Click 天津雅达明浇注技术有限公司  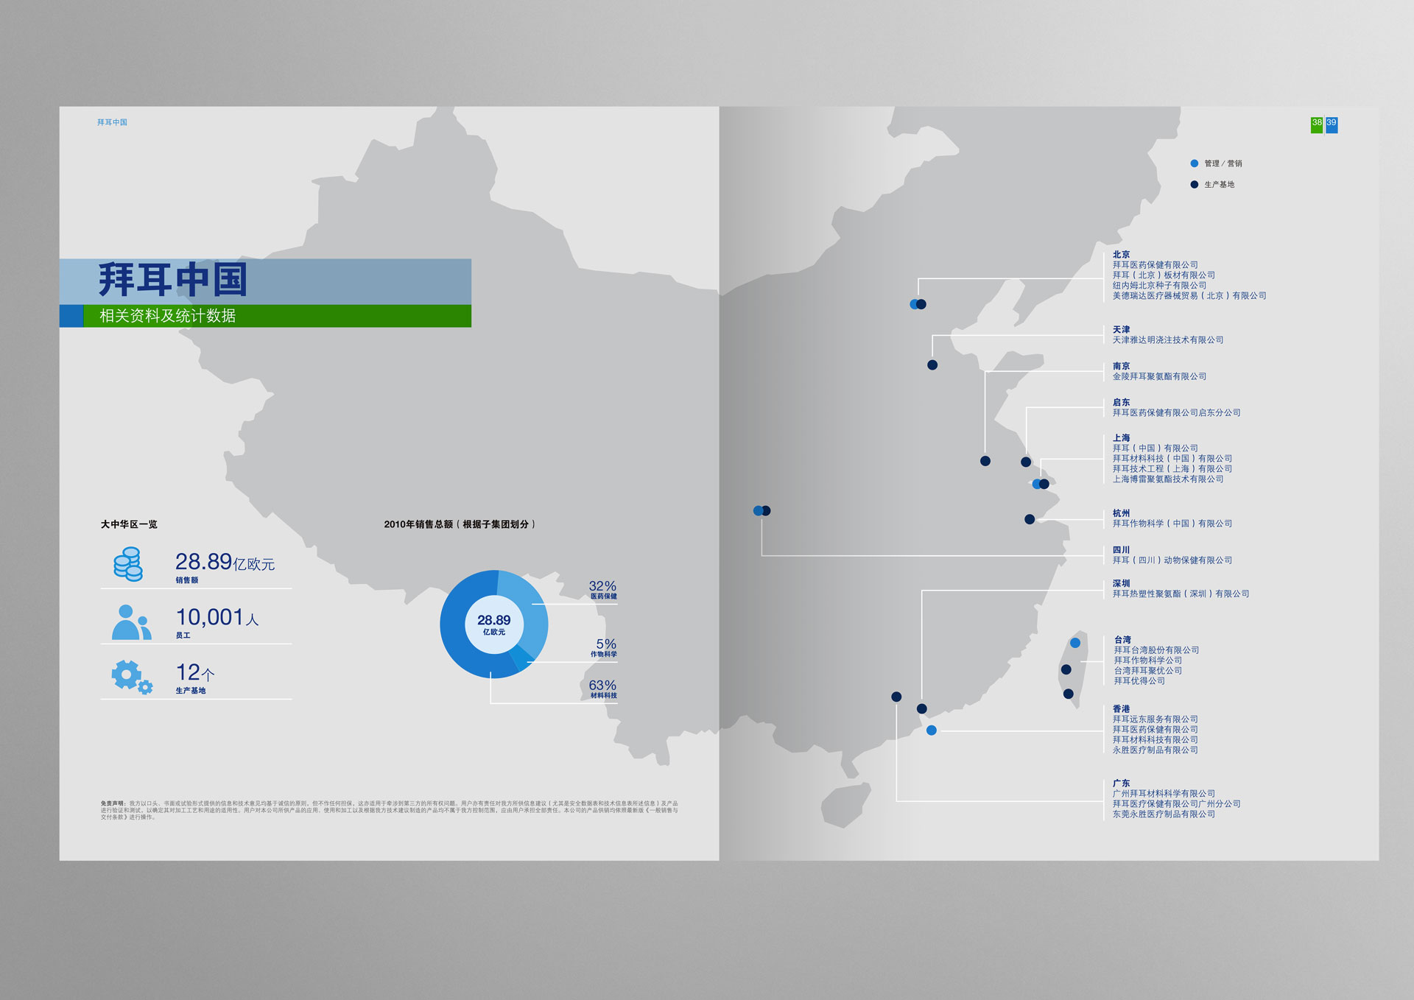click(1167, 340)
